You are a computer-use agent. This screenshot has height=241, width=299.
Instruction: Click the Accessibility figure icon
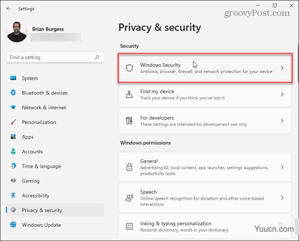13,195
